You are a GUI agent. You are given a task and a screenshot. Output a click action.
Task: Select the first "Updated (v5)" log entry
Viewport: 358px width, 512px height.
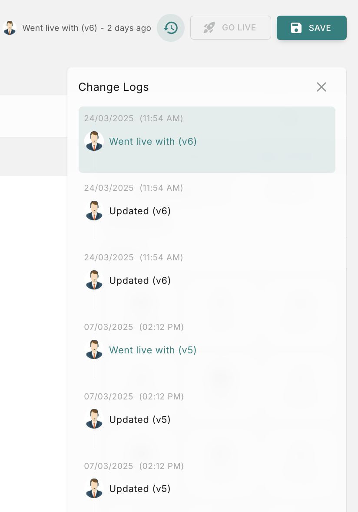click(x=140, y=420)
